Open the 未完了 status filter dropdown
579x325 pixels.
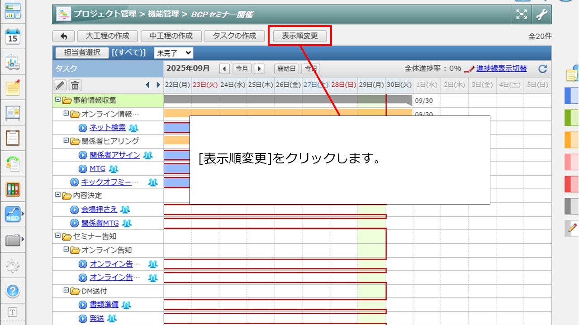[x=174, y=53]
